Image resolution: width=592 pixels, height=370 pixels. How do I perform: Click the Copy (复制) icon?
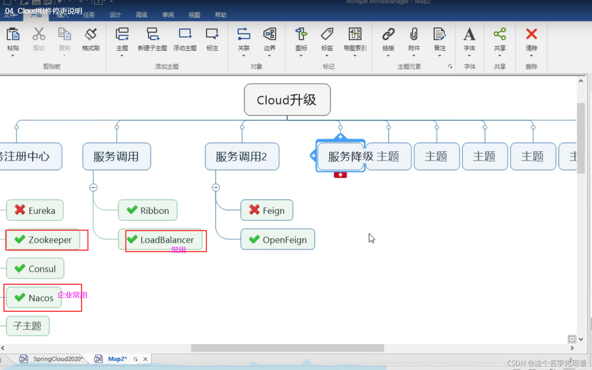[64, 34]
